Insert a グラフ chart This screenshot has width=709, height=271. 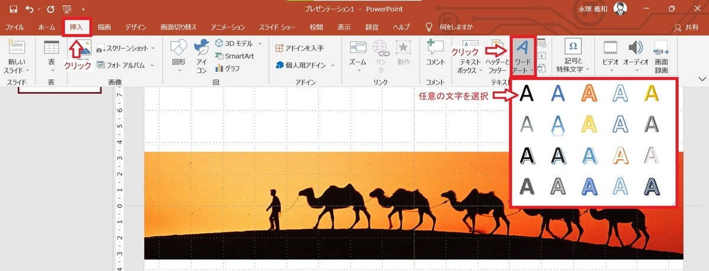tap(227, 68)
